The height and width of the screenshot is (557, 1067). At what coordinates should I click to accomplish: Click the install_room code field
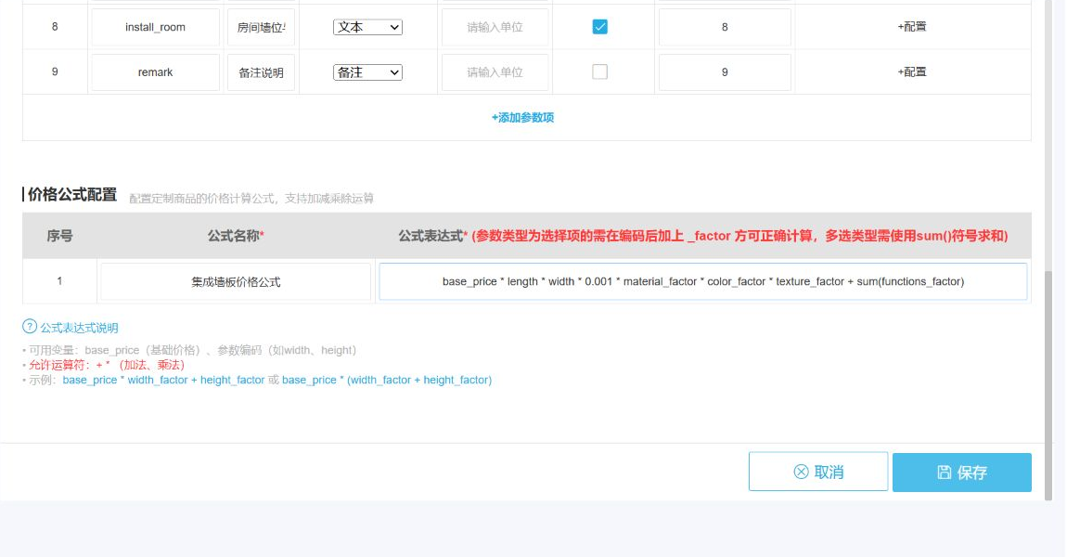155,27
